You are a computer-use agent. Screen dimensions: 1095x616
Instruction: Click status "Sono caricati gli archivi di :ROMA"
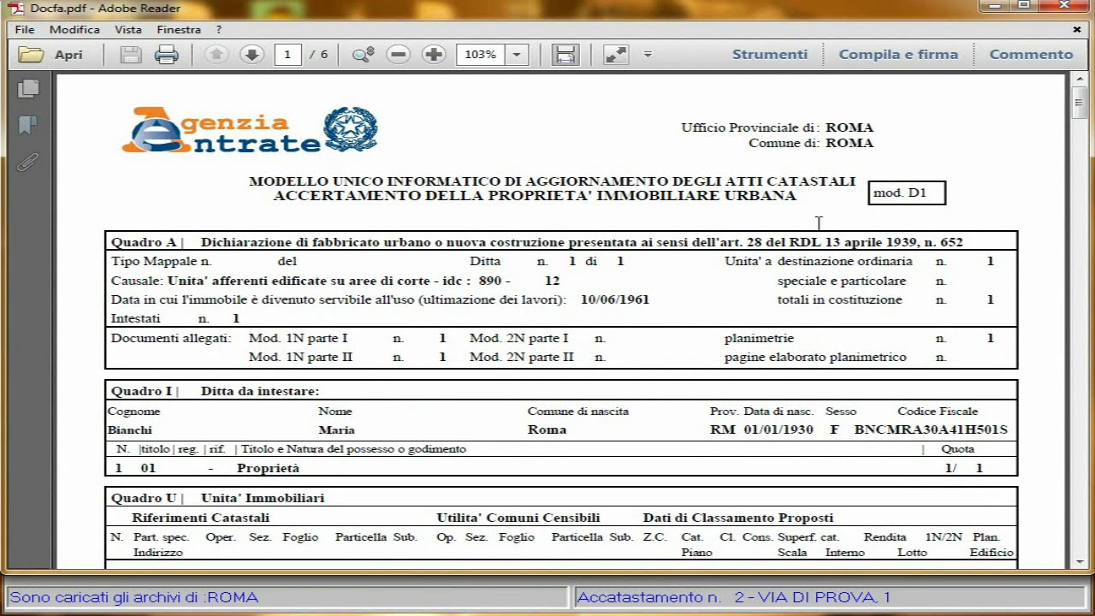pos(134,597)
